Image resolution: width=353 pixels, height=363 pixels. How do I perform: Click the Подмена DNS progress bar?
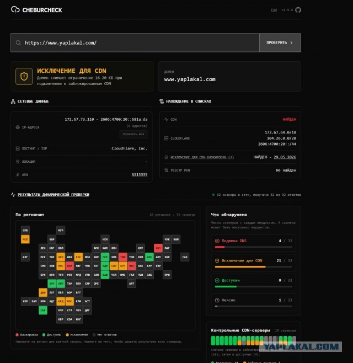coord(254,247)
